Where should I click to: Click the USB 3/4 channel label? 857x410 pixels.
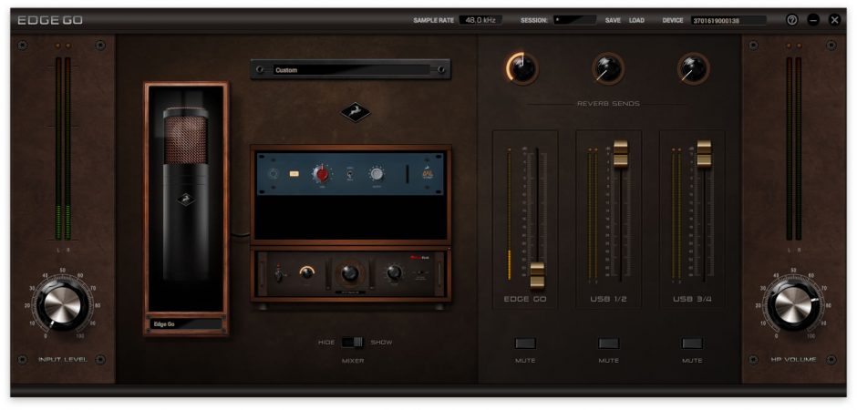[692, 299]
